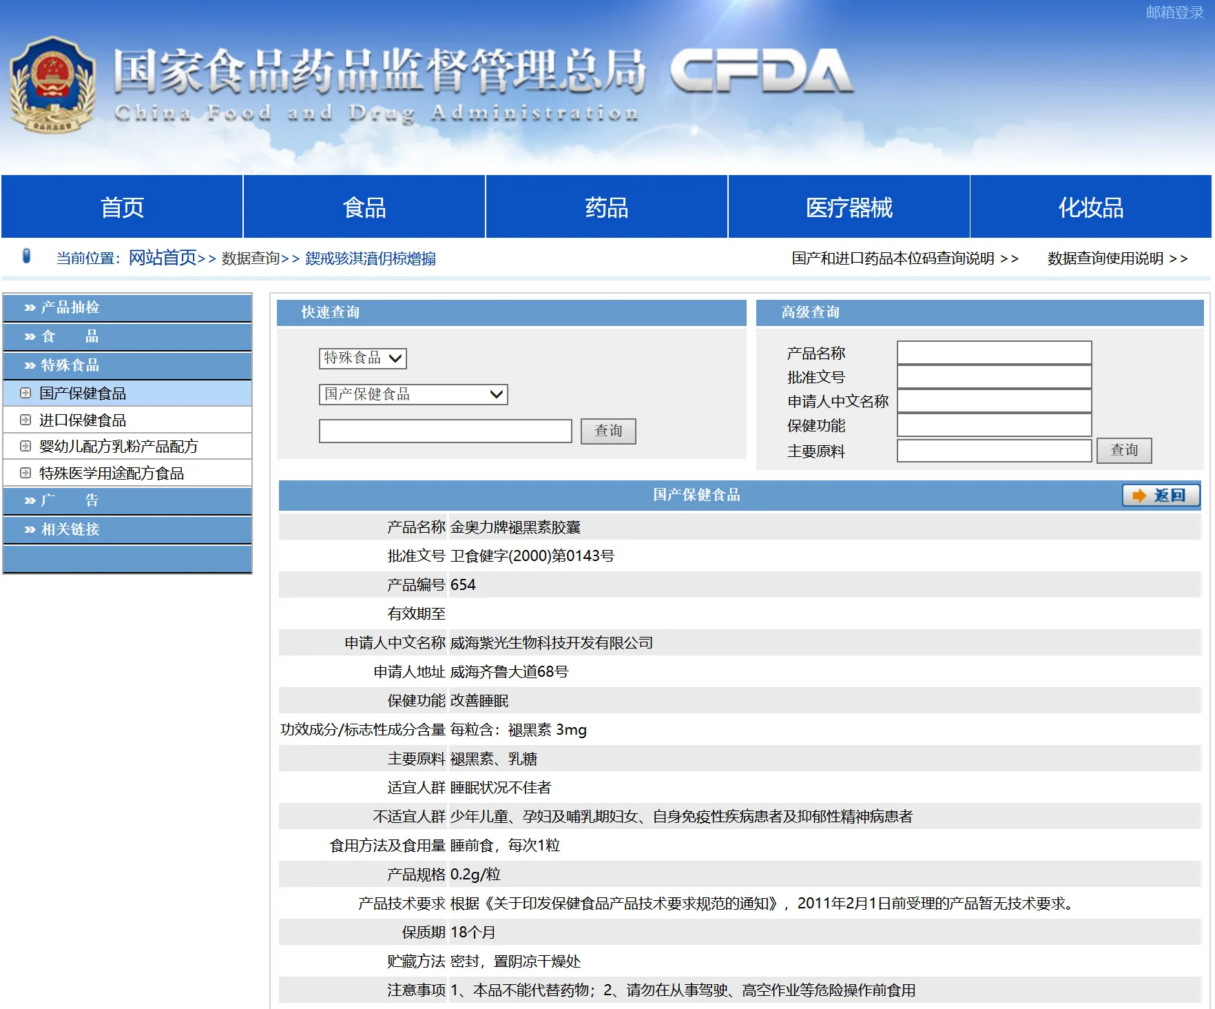This screenshot has width=1215, height=1009.
Task: Click the expand icon beside 婴幼儿配方乳粉产品配方
Action: coord(25,446)
